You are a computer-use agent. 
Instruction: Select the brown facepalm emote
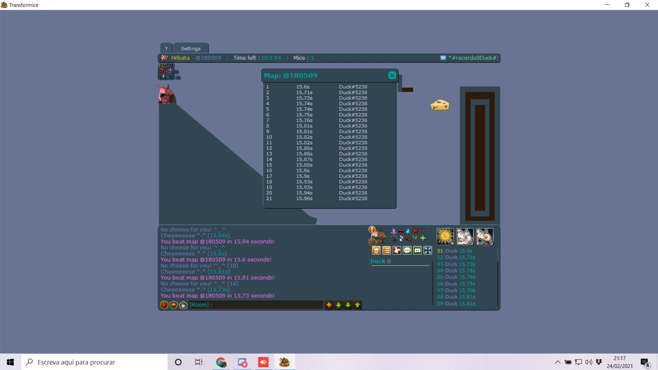pos(408,238)
